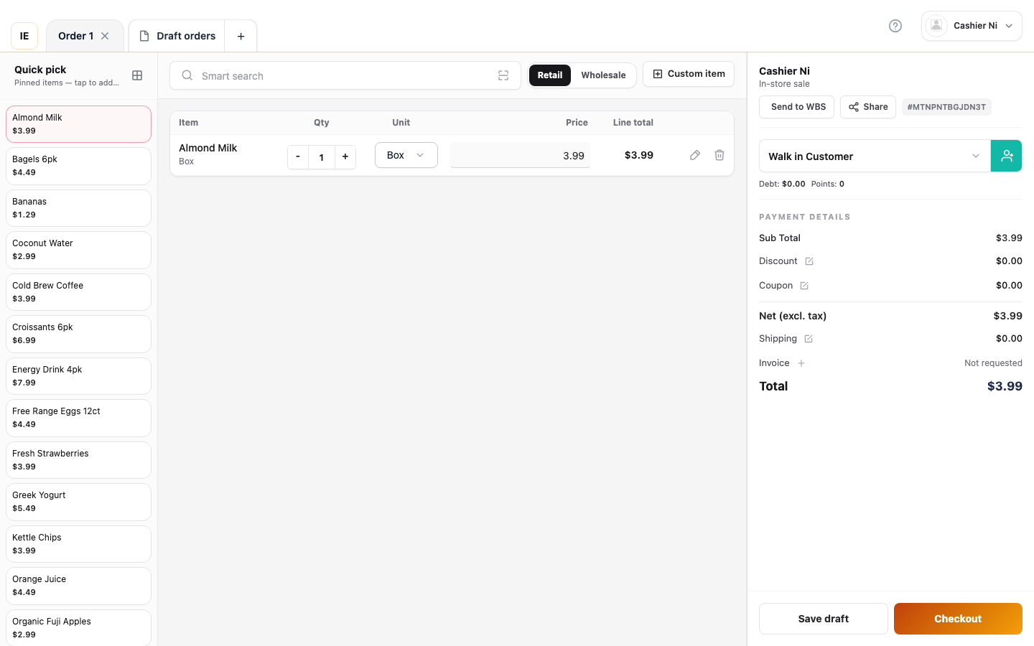Click the Almond Milk quantity field

[322, 157]
